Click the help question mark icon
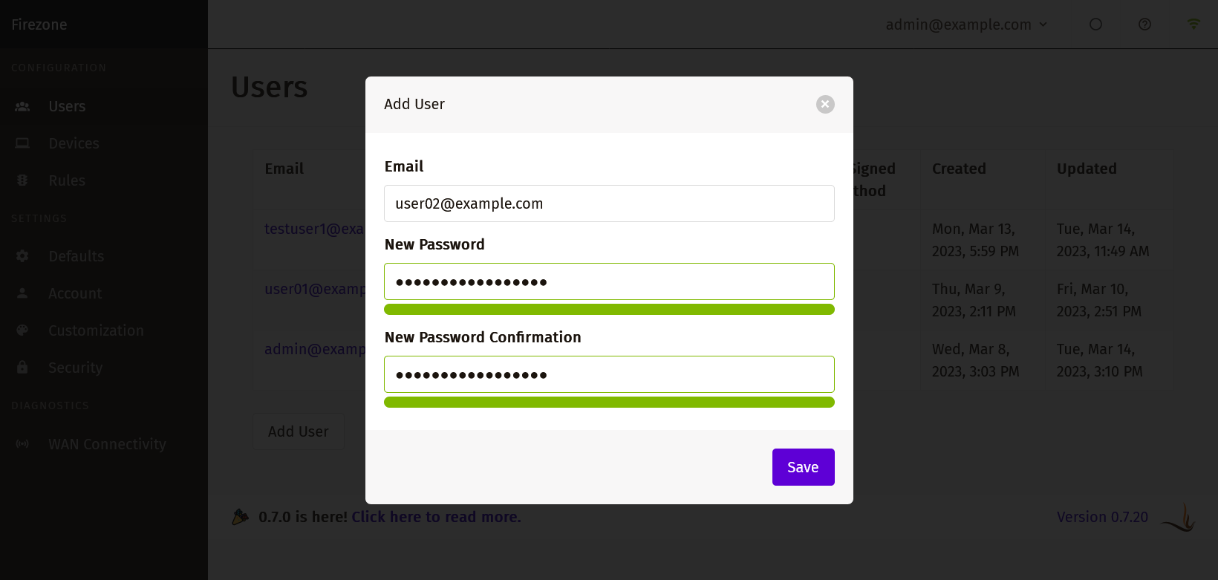Screen dimensions: 1218x580 point(1144,25)
